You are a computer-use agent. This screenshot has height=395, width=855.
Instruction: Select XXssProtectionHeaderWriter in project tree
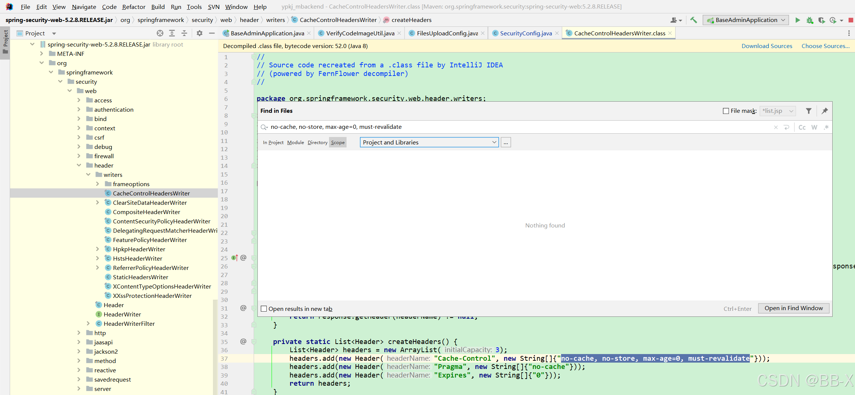152,296
